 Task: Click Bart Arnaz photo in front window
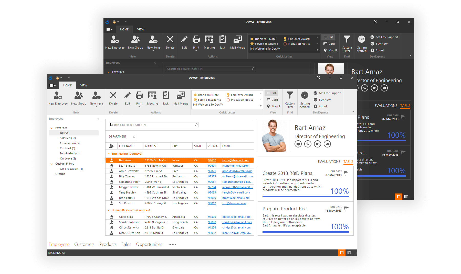coord(274,135)
